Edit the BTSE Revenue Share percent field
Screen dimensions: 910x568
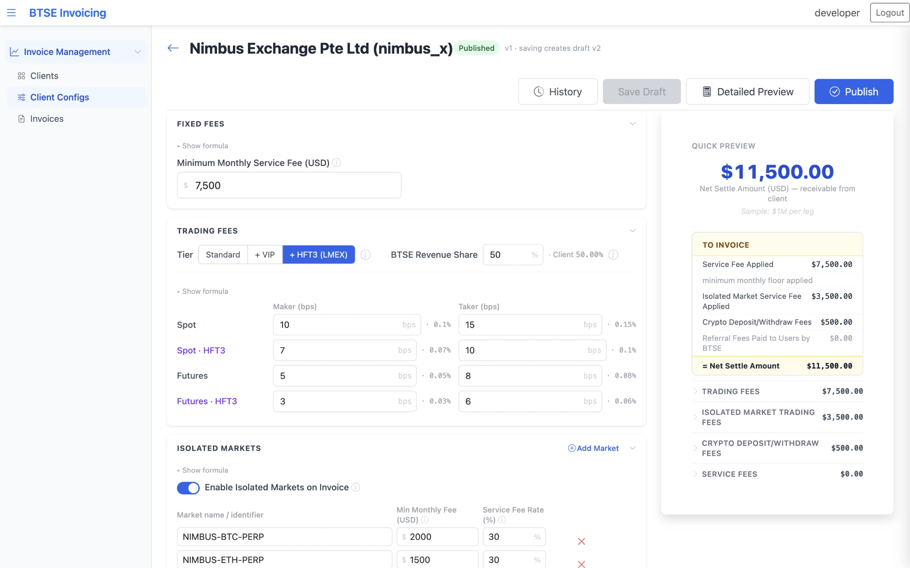coord(513,255)
